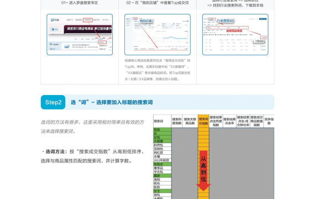Select the green 真皮 keyword cell

coord(162,175)
